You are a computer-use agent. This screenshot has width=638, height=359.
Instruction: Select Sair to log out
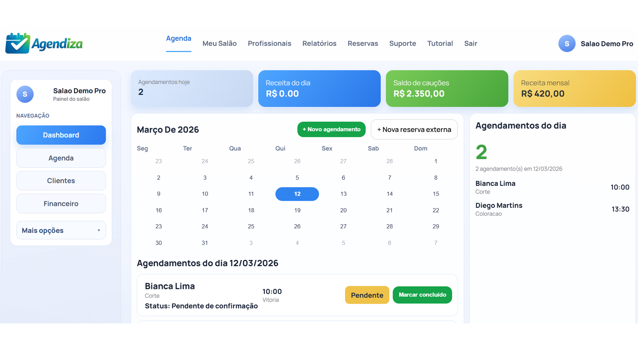(x=471, y=43)
